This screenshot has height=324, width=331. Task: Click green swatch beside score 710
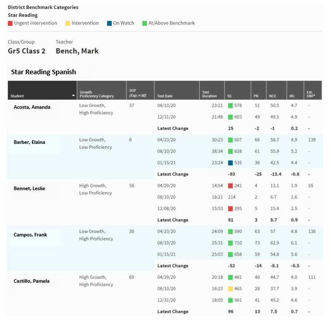[x=230, y=243]
